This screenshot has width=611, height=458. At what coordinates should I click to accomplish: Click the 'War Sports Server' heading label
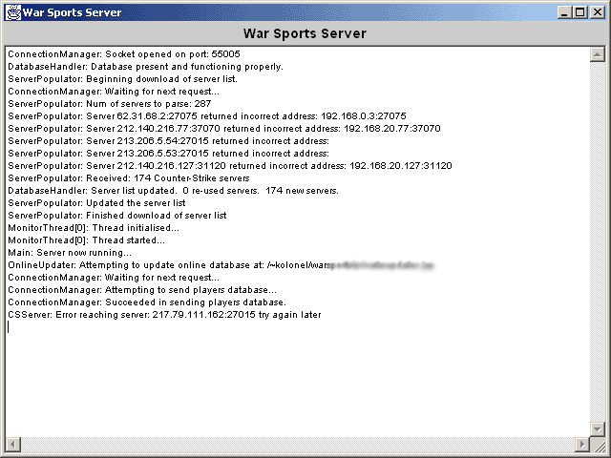pyautogui.click(x=305, y=33)
